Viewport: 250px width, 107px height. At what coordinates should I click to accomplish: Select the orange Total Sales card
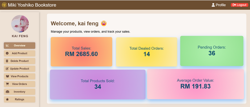click(81, 52)
